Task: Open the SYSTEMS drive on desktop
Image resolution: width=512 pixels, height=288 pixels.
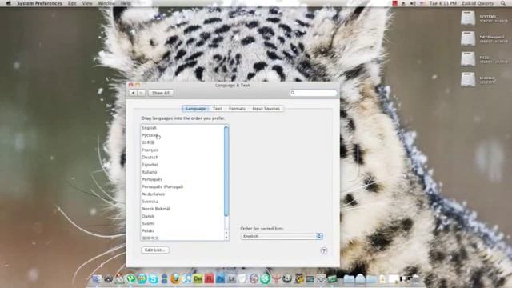Action: [x=468, y=18]
